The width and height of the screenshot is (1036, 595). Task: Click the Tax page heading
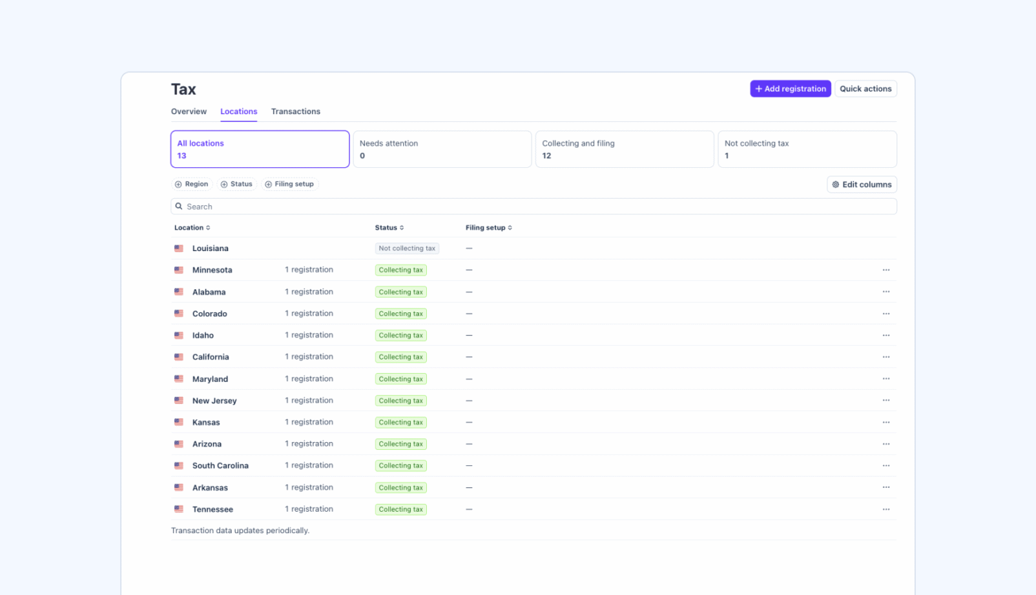pos(183,89)
